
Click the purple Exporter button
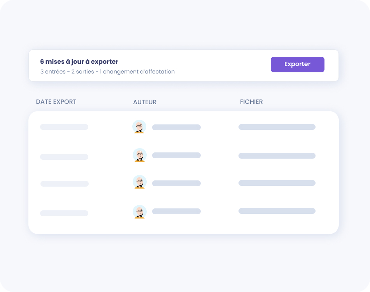click(297, 65)
